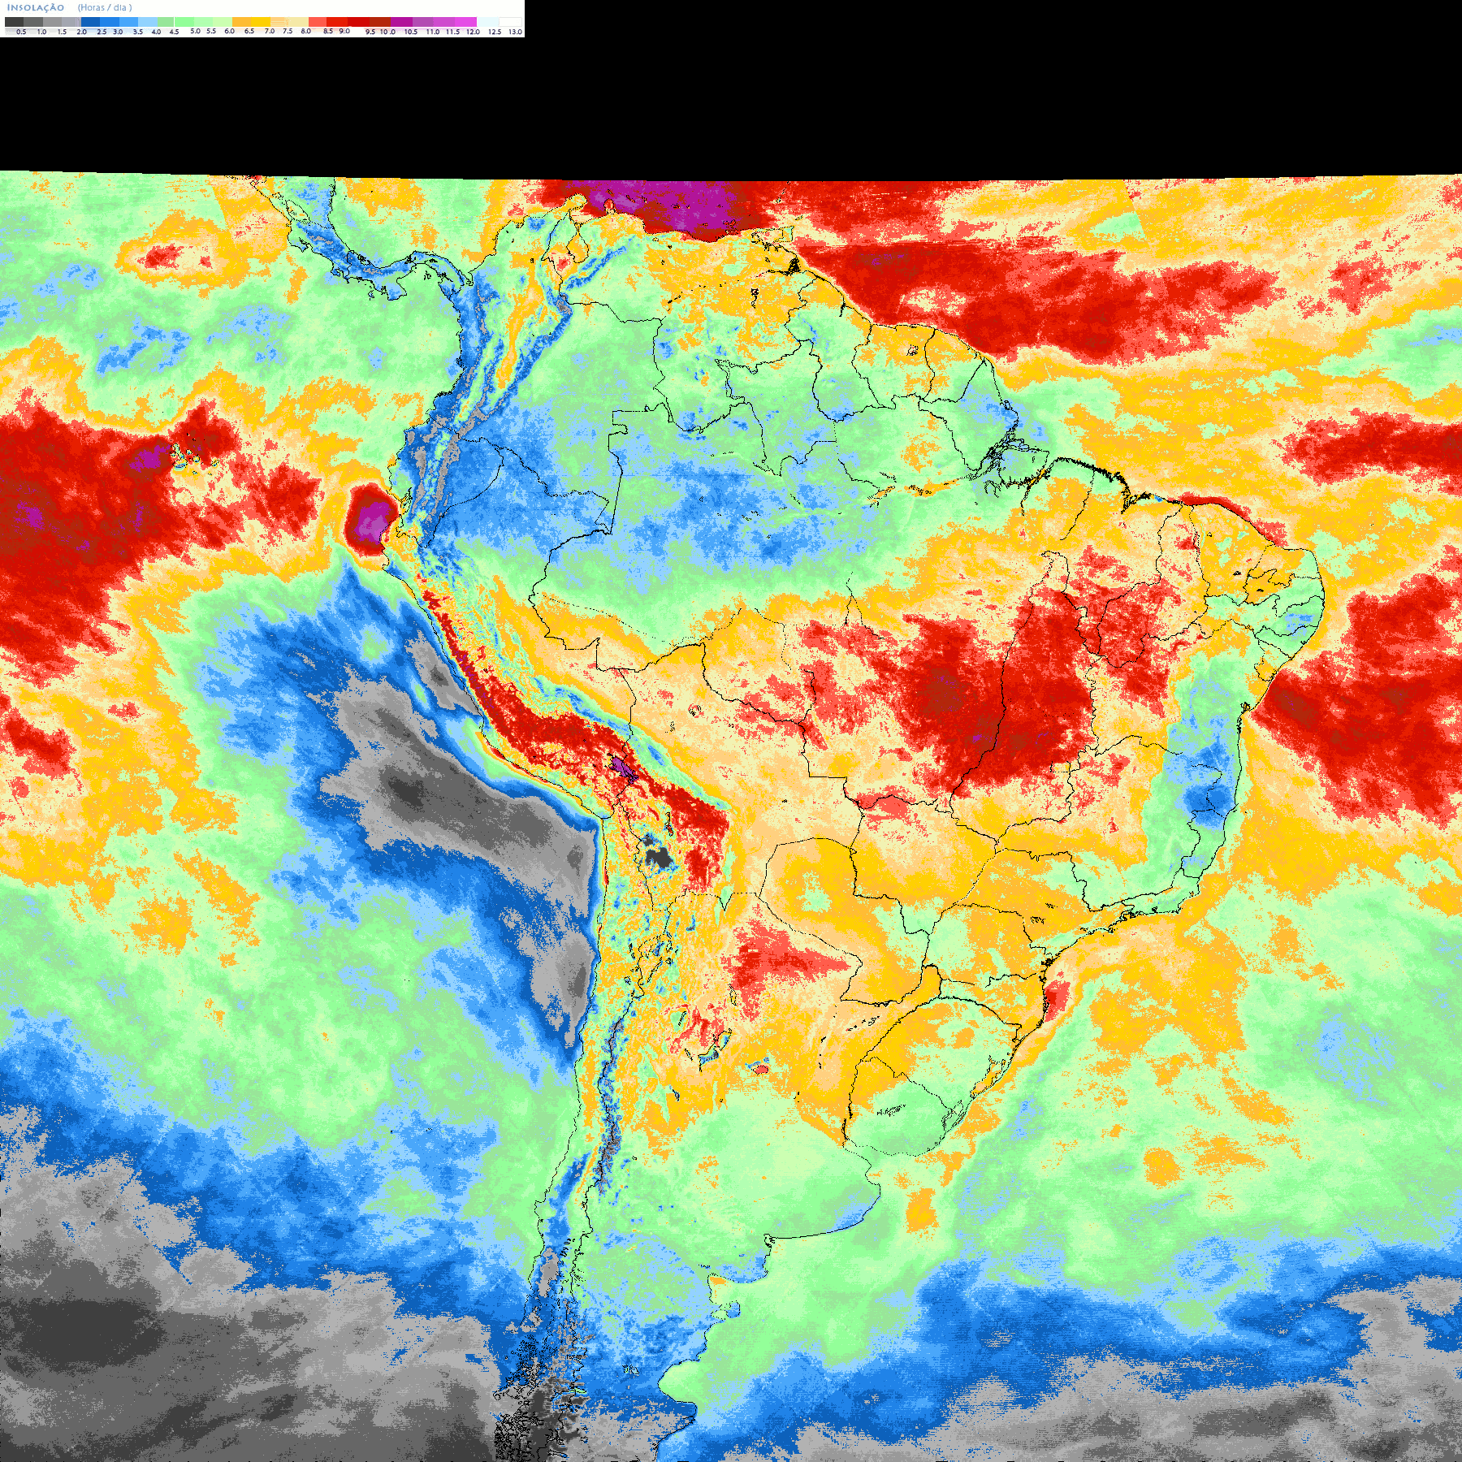The image size is (1462, 1462).
Task: Click the South America insolation map image
Action: click(x=731, y=816)
